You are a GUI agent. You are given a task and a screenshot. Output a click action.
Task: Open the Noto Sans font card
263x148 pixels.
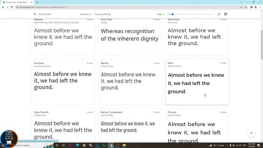[130, 37]
